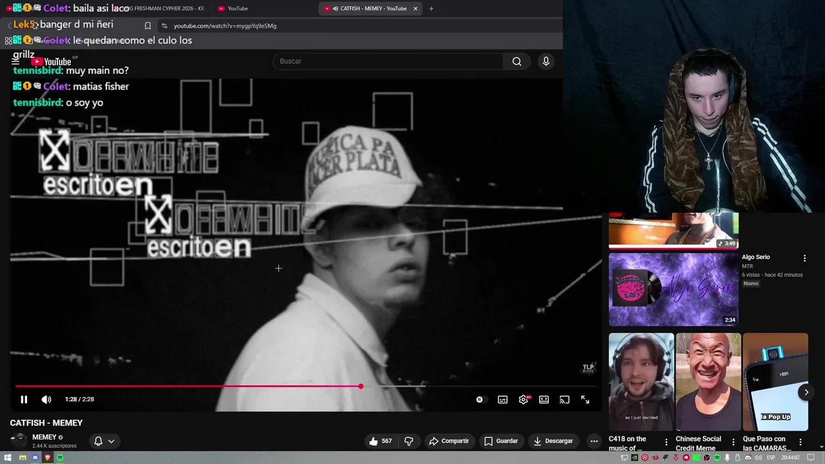The width and height of the screenshot is (825, 464).
Task: Bookmark page with the bookmark icon
Action: (x=148, y=26)
